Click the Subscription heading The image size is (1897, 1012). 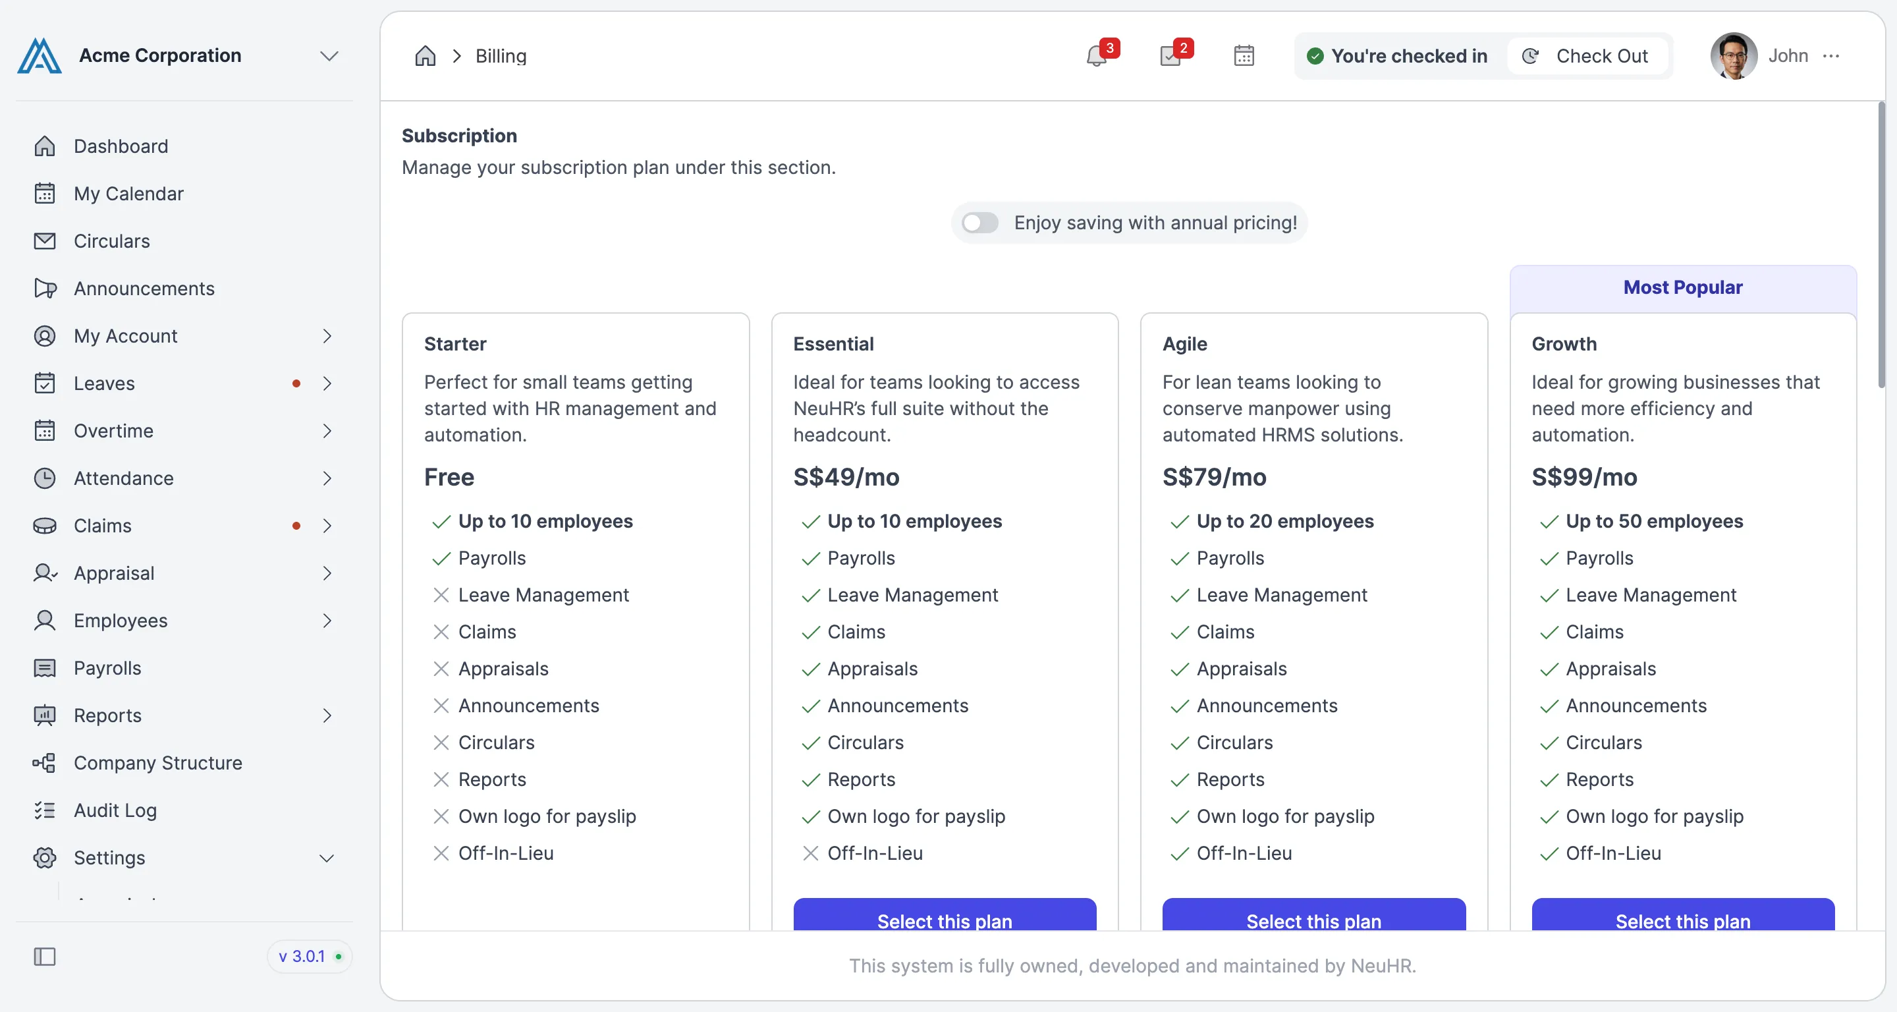[459, 136]
